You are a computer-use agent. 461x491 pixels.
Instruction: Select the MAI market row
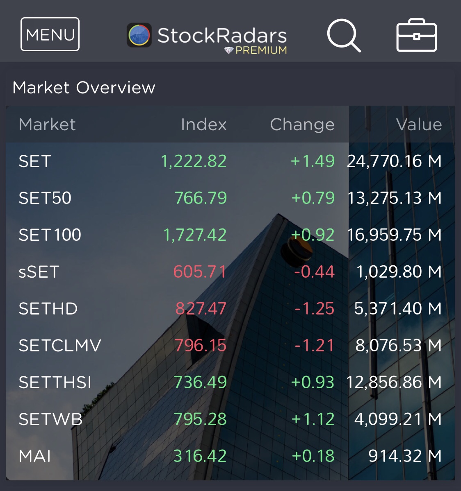point(230,456)
